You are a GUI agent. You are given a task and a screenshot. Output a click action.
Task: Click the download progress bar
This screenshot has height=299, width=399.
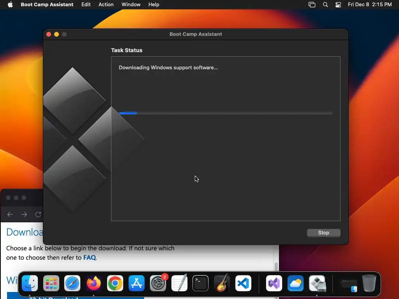tap(226, 113)
